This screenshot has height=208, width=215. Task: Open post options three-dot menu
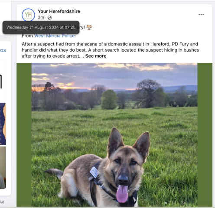201,14
